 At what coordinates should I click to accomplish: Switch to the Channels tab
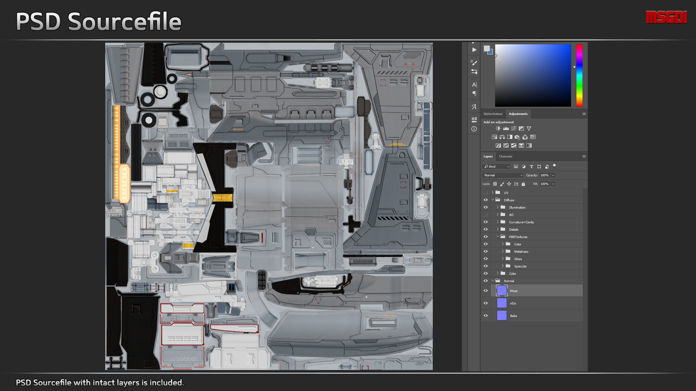click(x=505, y=156)
